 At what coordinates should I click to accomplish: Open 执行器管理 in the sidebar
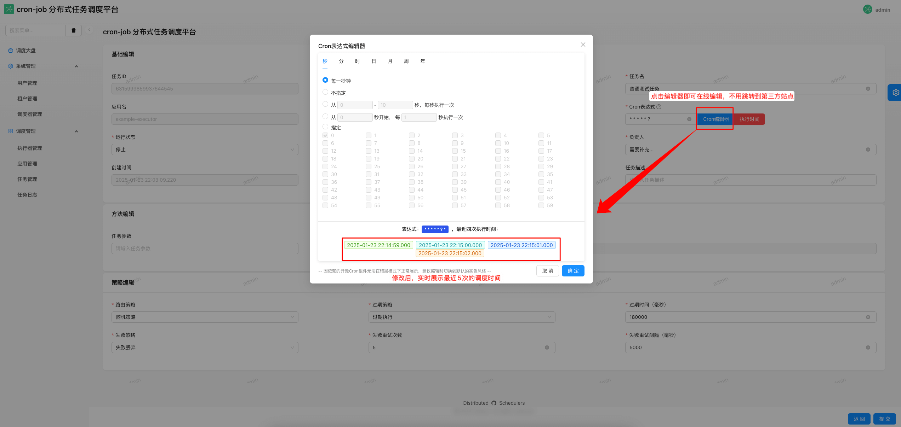pos(30,148)
